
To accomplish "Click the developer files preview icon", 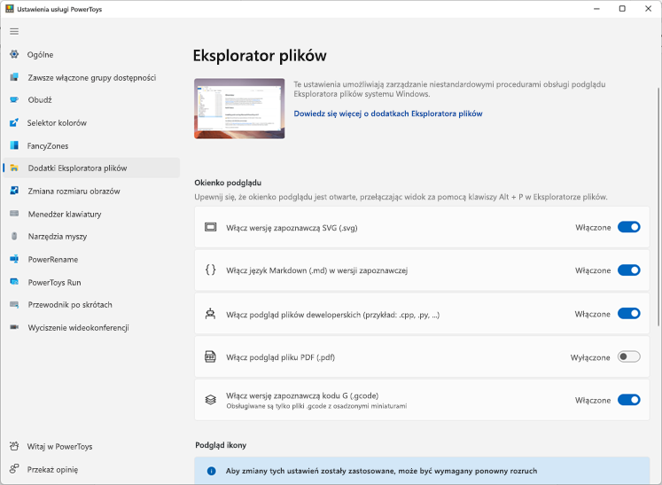I will [x=210, y=314].
